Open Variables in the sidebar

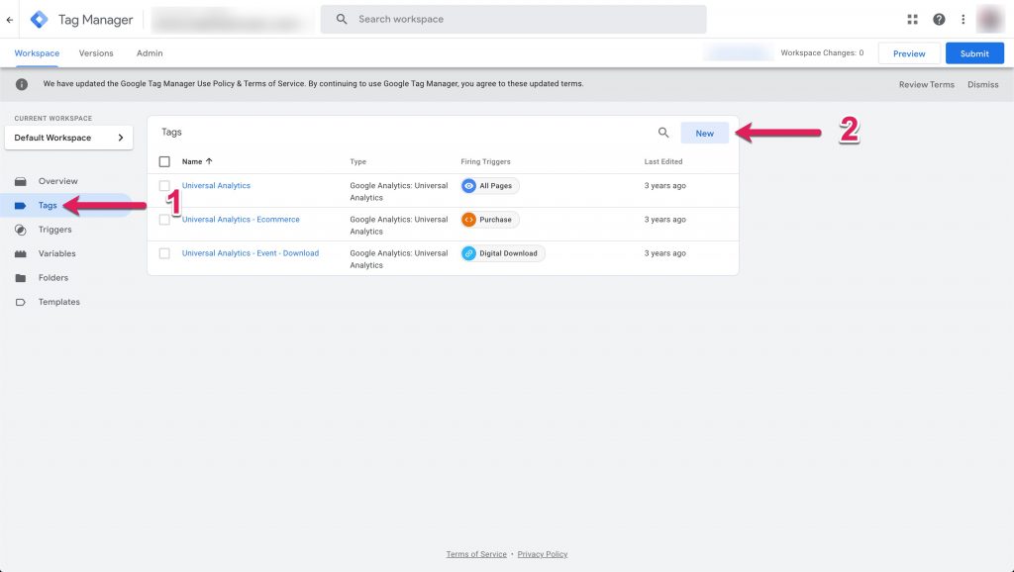[56, 253]
